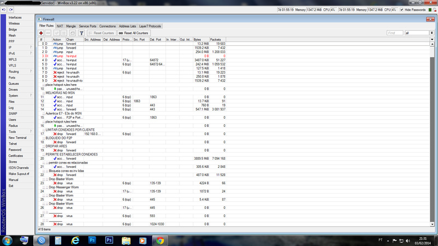Viewport: 438px width, 246px height.
Task: Open Files in sidebar menu
Action: pyautogui.click(x=11, y=102)
